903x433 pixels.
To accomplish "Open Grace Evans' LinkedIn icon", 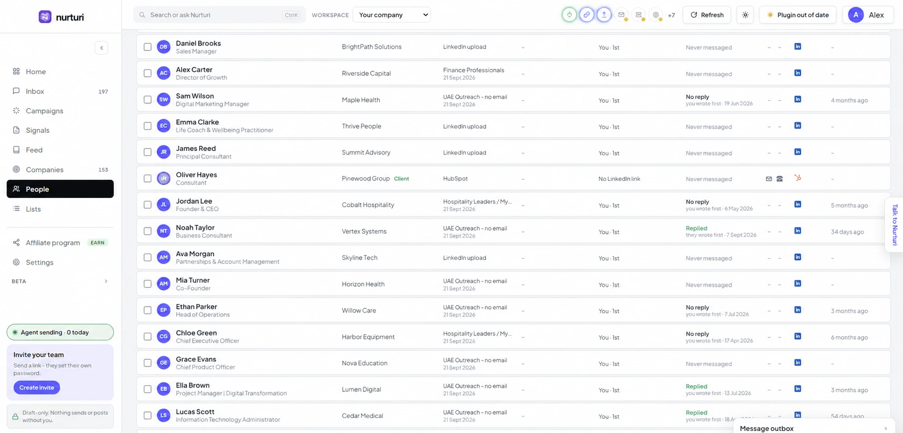I will pos(798,363).
